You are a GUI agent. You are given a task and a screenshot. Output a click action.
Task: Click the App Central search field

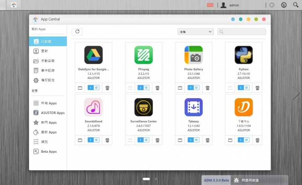coord(242,31)
